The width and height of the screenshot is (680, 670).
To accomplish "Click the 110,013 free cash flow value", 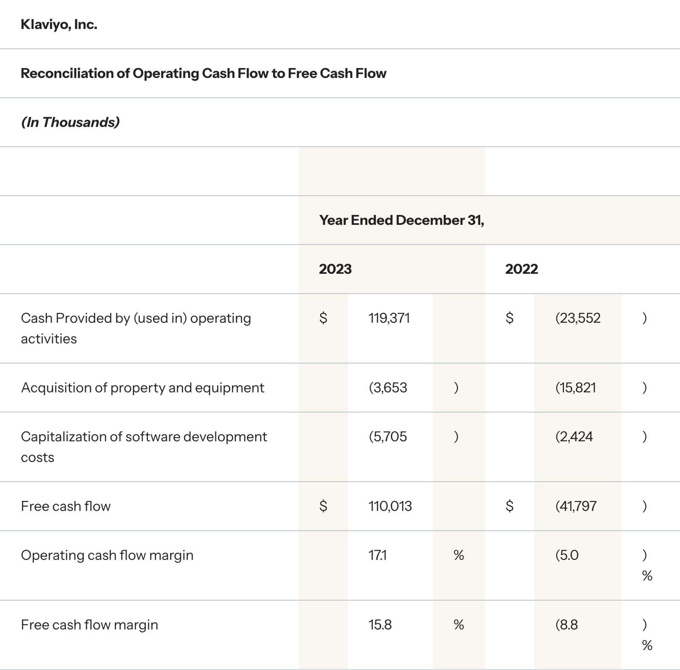I will point(390,506).
